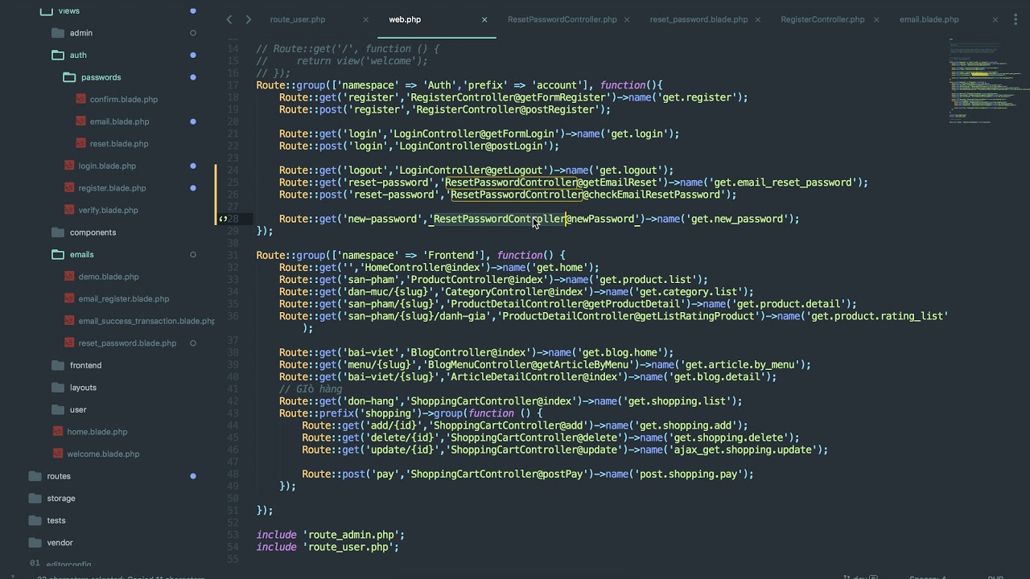The image size is (1030, 579).
Task: Expand the components folder
Action: tap(57, 232)
